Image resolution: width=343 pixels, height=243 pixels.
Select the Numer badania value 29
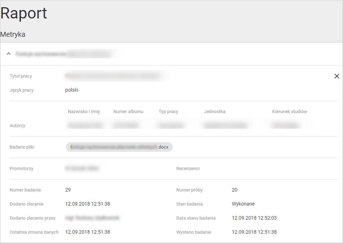pos(68,190)
